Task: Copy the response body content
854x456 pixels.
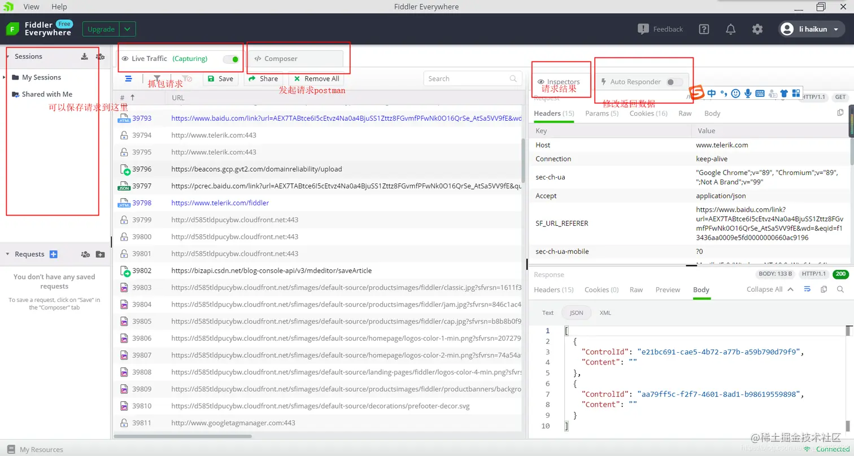Action: (823, 289)
